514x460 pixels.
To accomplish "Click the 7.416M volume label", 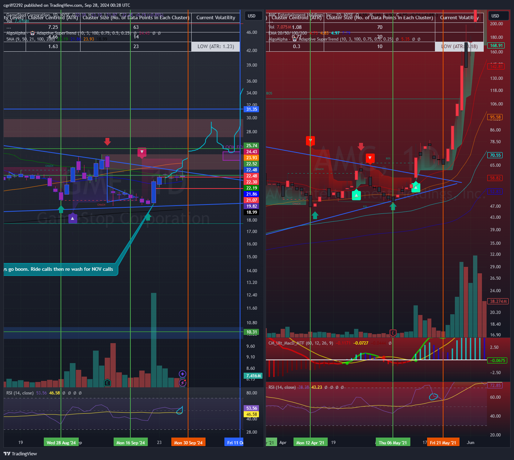I will (254, 376).
